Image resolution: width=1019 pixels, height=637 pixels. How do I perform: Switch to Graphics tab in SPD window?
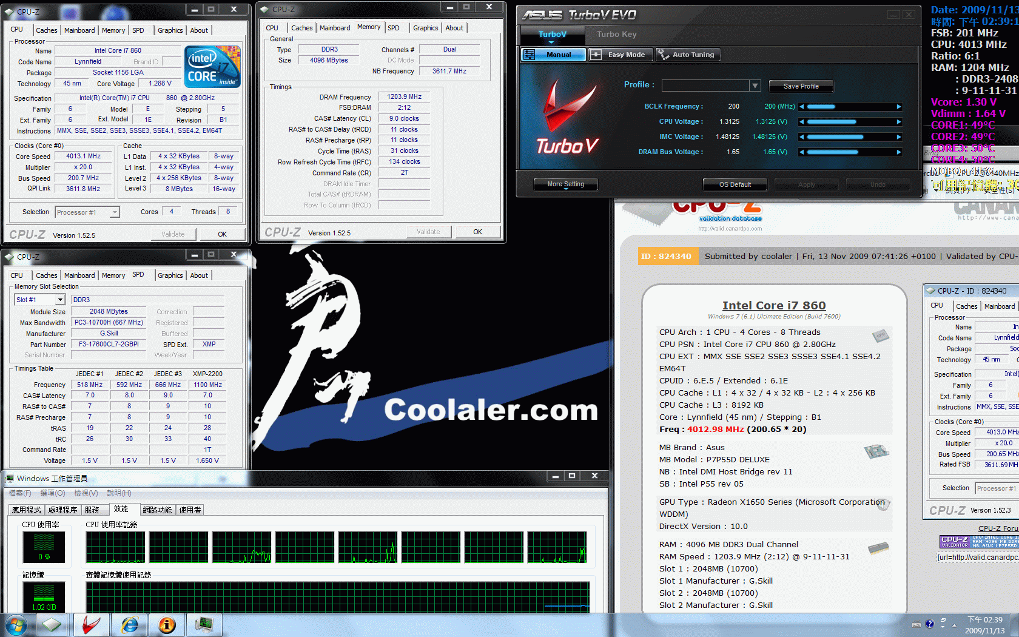(x=170, y=275)
